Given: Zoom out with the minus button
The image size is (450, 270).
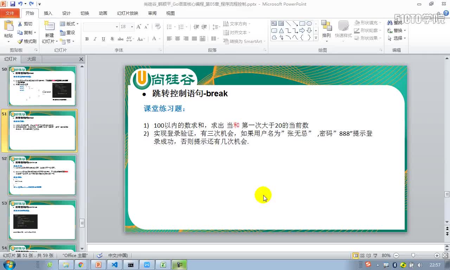Looking at the screenshot, I should (396, 256).
